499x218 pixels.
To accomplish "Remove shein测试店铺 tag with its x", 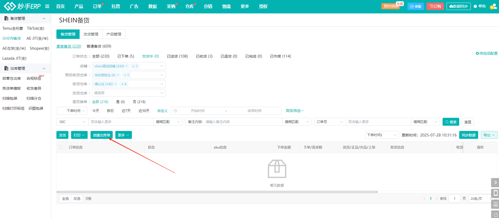I will (127, 66).
